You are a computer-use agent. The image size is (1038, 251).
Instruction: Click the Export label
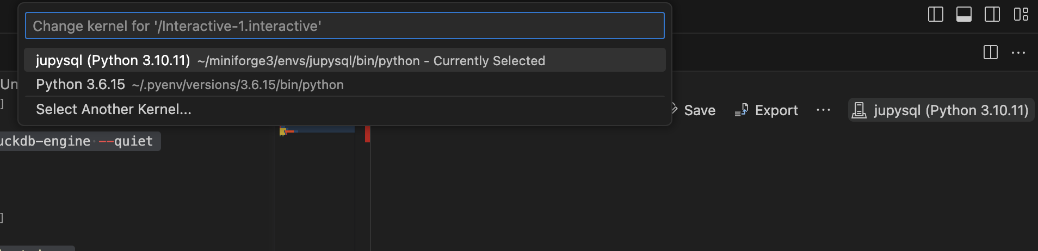(776, 110)
